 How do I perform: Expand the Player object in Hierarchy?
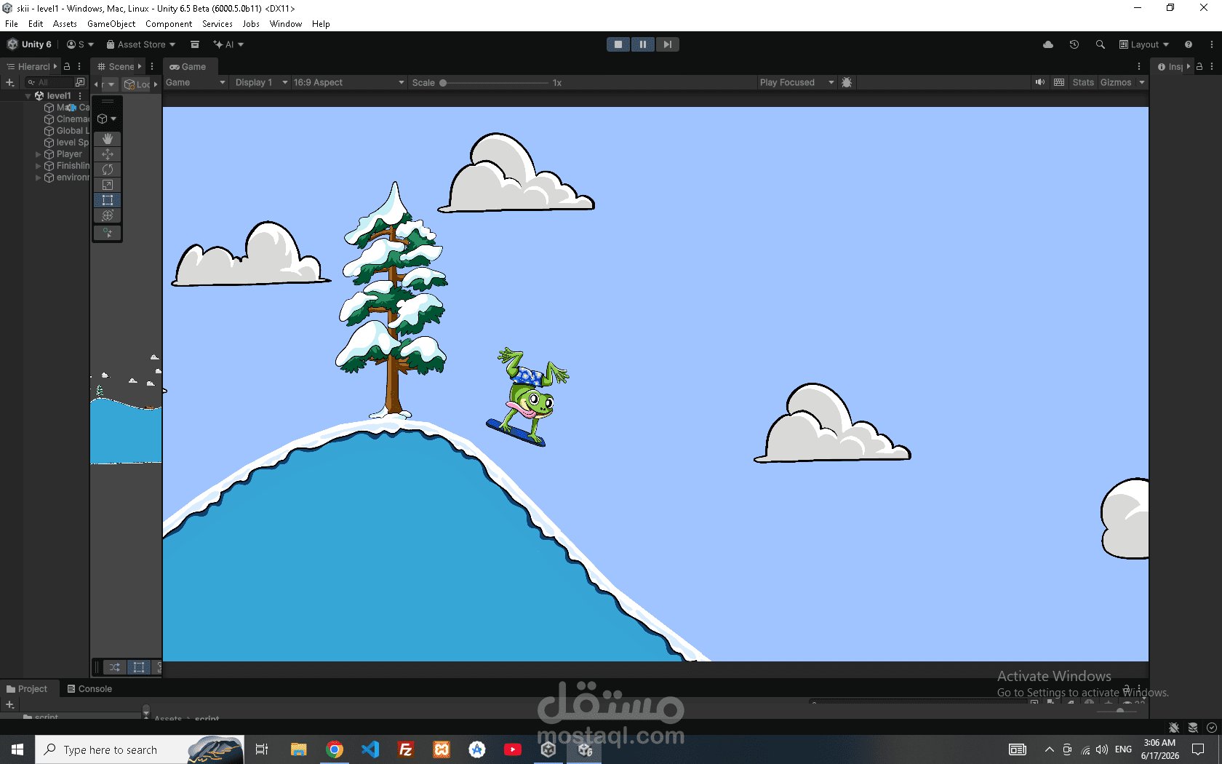click(38, 154)
